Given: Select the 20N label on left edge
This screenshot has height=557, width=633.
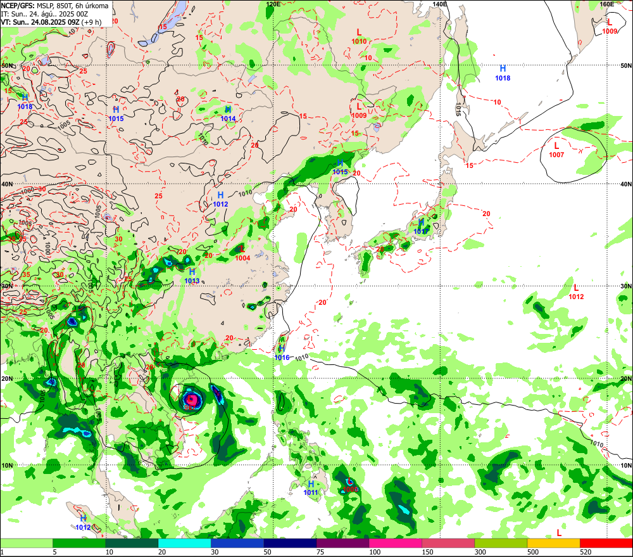Looking at the screenshot, I should 7,379.
